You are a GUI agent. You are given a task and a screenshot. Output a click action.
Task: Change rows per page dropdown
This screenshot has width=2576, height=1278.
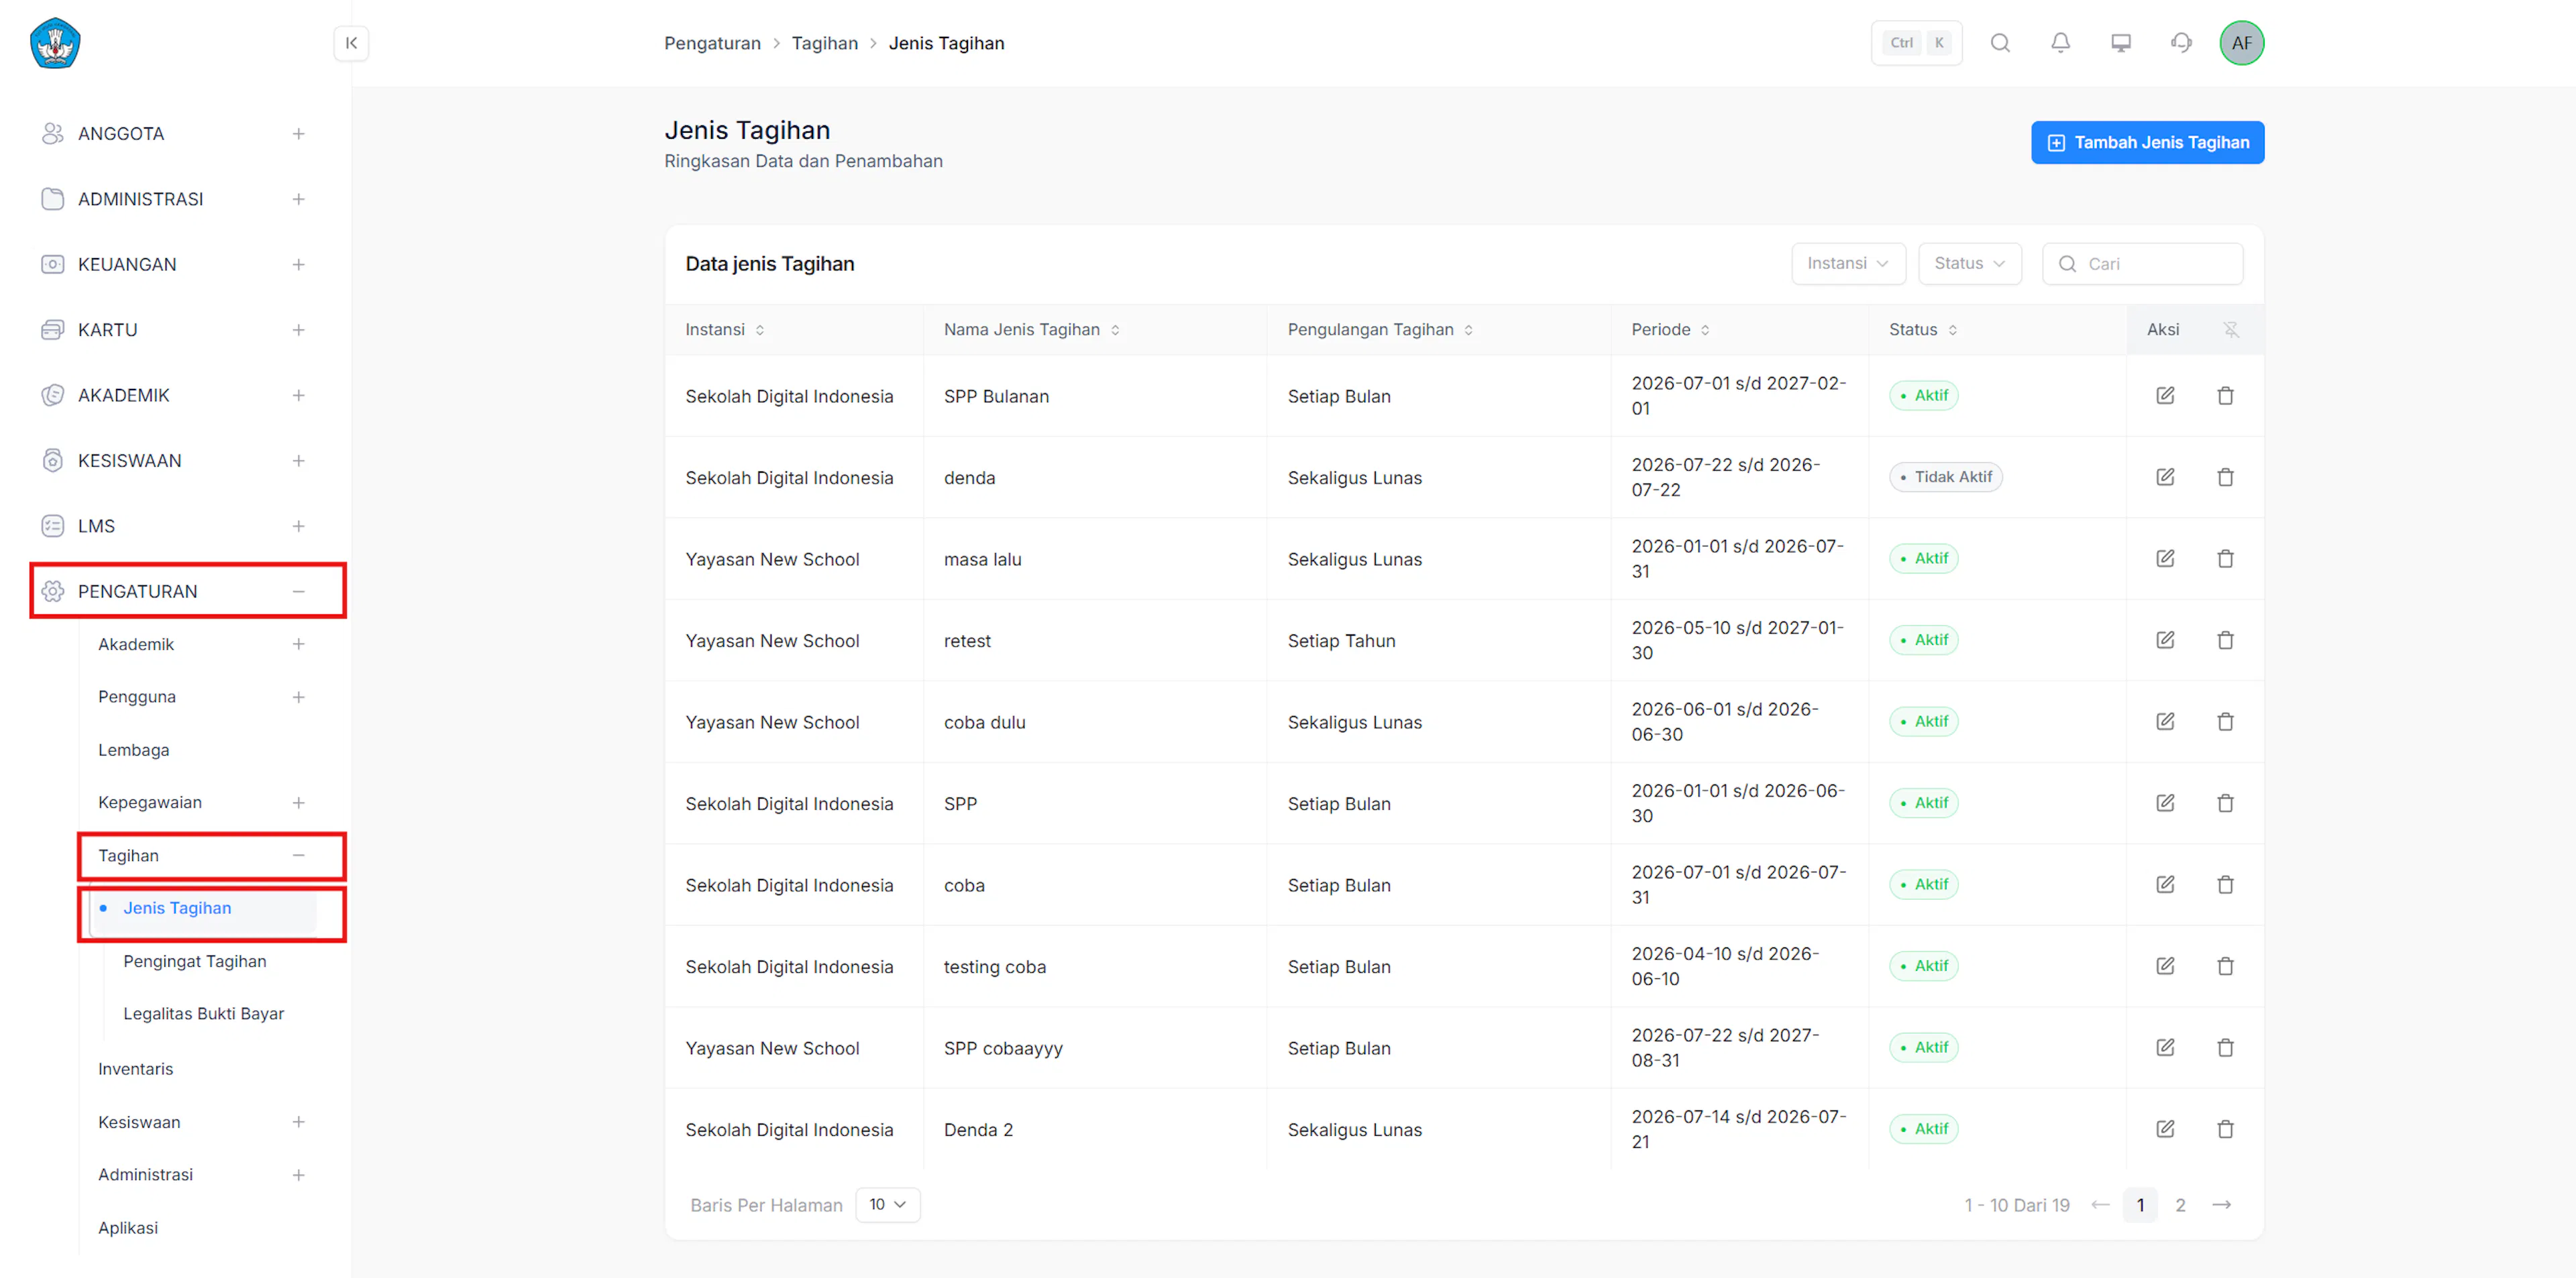click(x=888, y=1205)
